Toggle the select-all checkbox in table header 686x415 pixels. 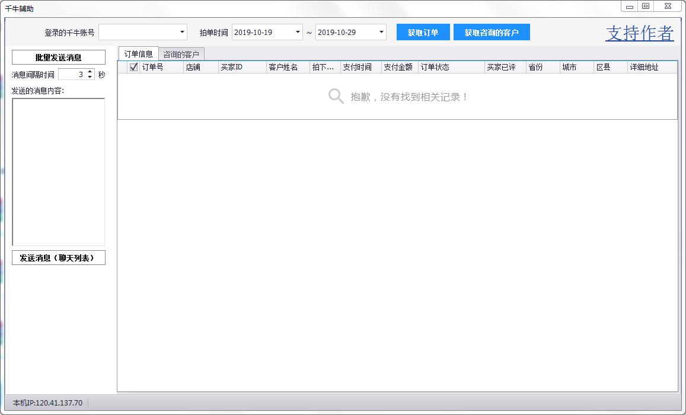(x=133, y=67)
